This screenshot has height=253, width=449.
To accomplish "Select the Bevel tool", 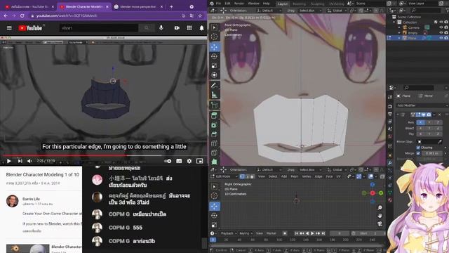I will (214, 134).
